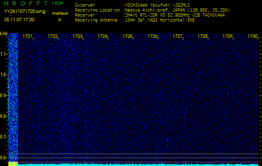This screenshot has width=262, height=166.
Task: Click the 1730 time marker
Action: pyautogui.click(x=253, y=36)
